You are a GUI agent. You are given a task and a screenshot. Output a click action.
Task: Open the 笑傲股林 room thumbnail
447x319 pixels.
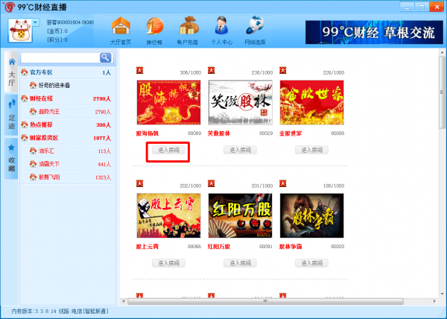tap(241, 103)
